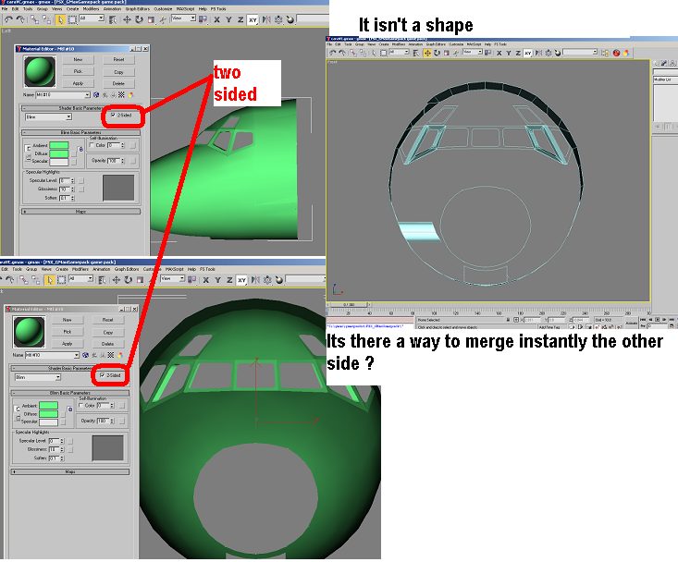Click Copy button in bottom Material Editor
678x562 pixels.
click(108, 332)
